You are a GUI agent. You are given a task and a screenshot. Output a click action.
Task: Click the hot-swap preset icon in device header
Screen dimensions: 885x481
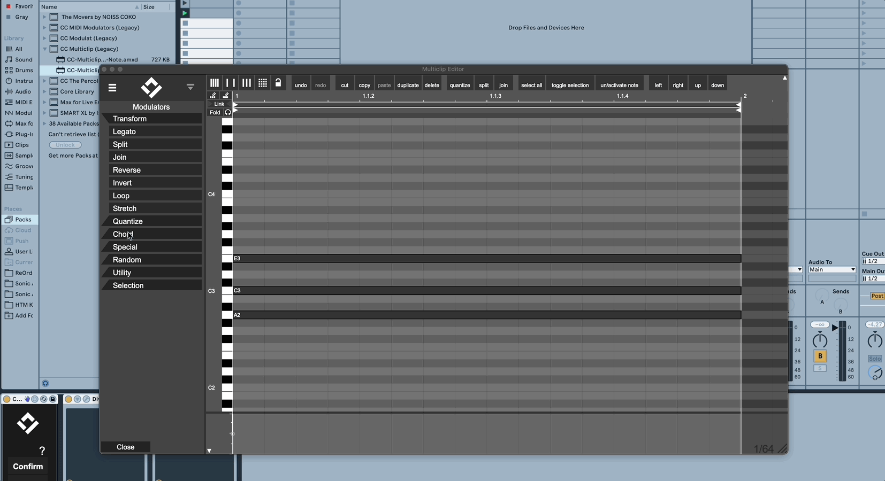[44, 399]
